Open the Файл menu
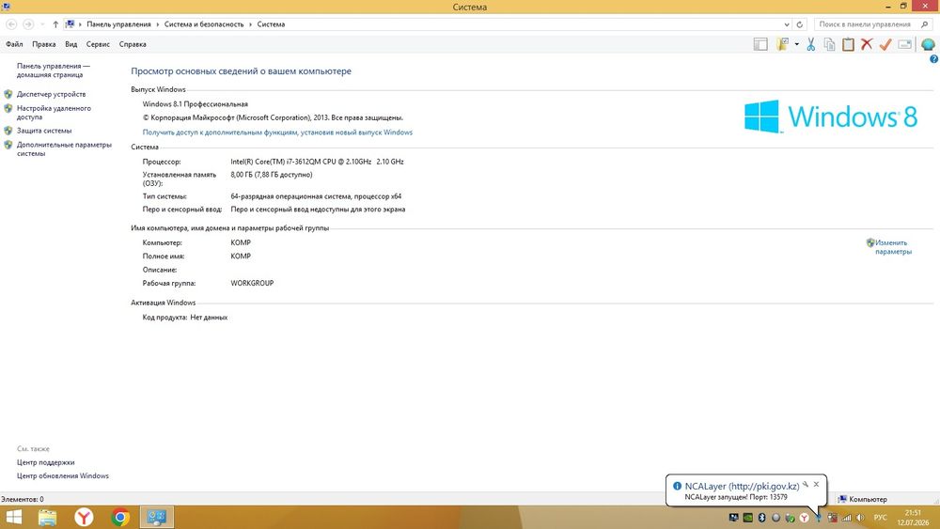Image resolution: width=940 pixels, height=529 pixels. (x=14, y=44)
